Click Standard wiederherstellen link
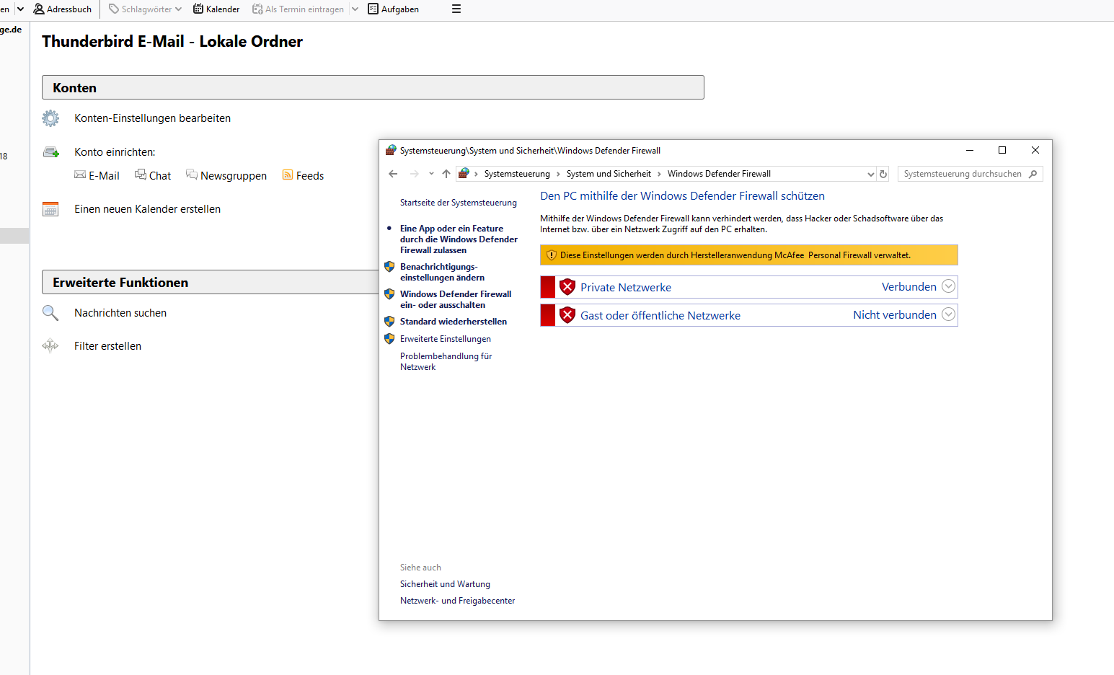 click(x=453, y=322)
